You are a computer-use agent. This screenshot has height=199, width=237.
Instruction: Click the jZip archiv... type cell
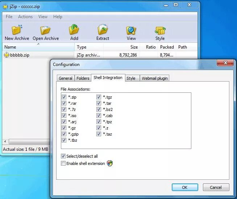tap(88, 55)
